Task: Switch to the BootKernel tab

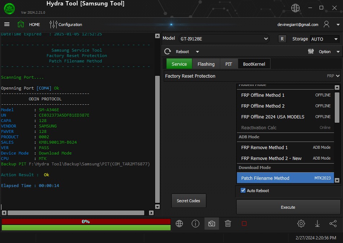Action: coord(254,64)
